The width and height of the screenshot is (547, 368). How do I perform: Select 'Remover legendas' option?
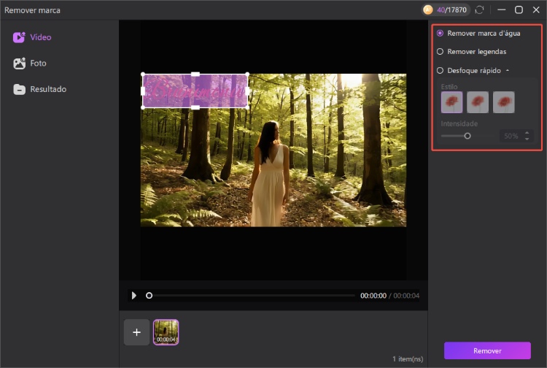[471, 52]
